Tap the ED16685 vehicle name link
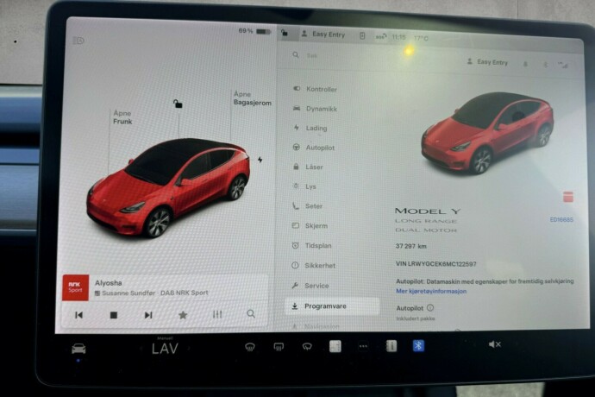The width and height of the screenshot is (595, 397). [561, 219]
